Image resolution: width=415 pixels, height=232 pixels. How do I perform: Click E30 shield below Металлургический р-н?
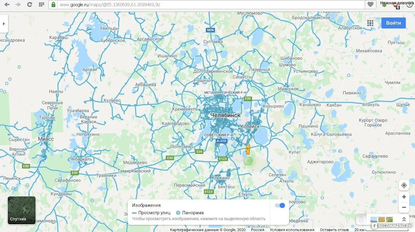tap(248, 98)
